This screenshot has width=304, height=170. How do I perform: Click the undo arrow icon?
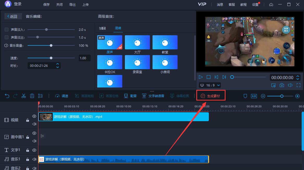[7, 96]
